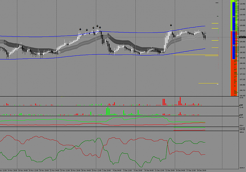
Task: Click the tallest green bar in the second histogram pane
Action: point(108,111)
